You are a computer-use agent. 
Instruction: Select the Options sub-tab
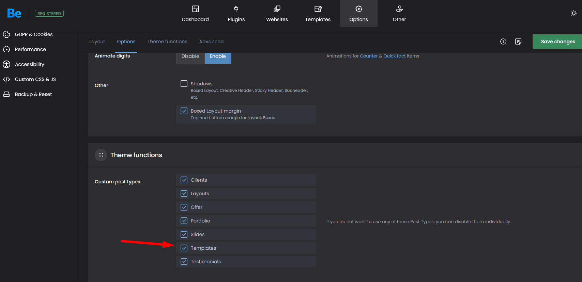click(x=126, y=42)
